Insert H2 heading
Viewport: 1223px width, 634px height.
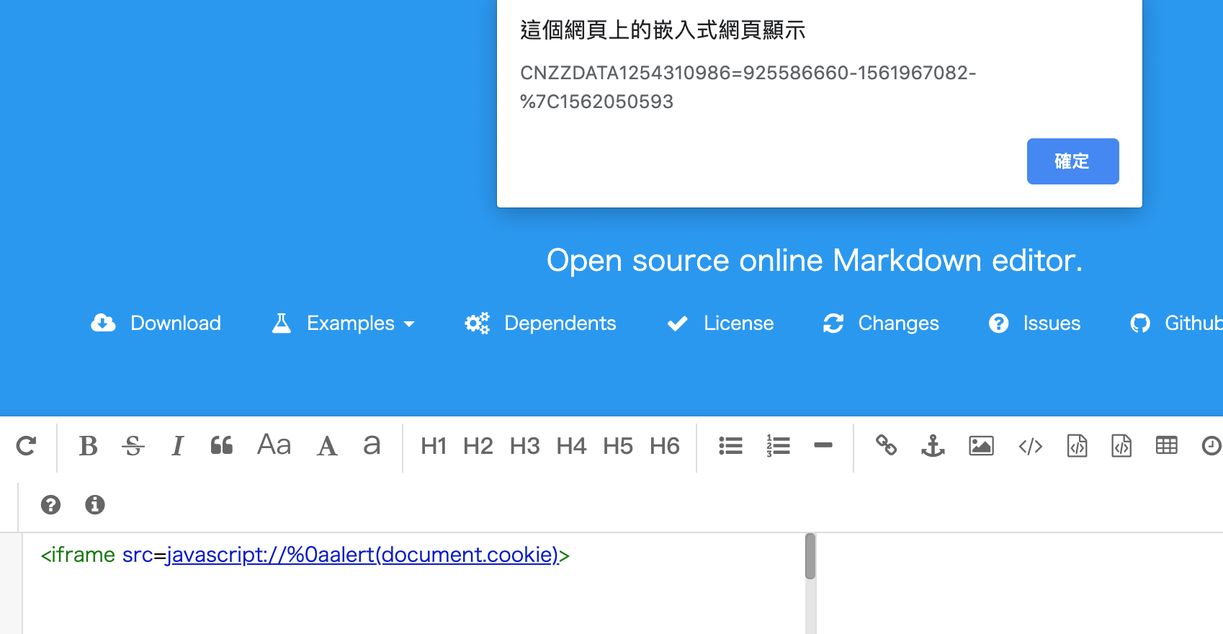click(x=478, y=446)
